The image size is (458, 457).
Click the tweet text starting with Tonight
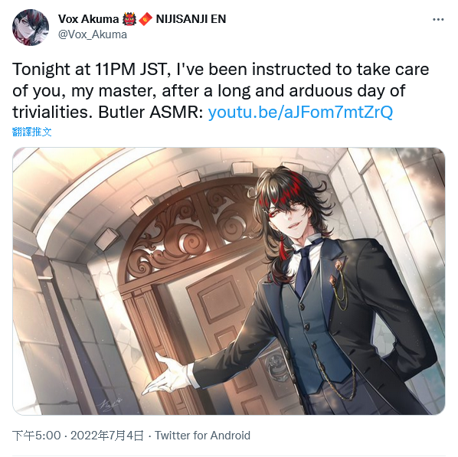click(221, 90)
